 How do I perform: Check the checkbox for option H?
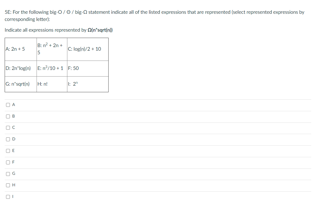point(7,185)
